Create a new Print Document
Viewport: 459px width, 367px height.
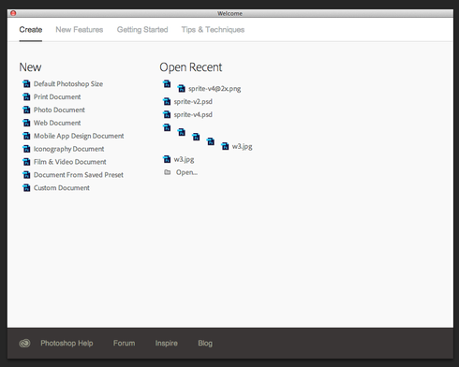[57, 96]
